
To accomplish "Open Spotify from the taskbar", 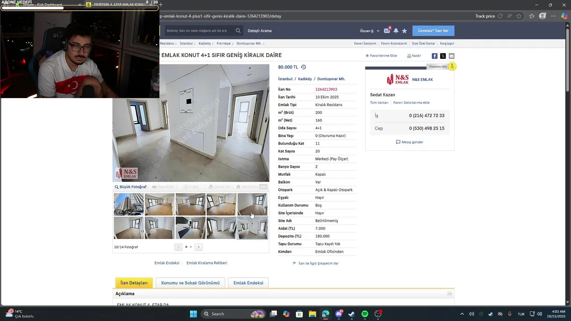I will [x=365, y=314].
